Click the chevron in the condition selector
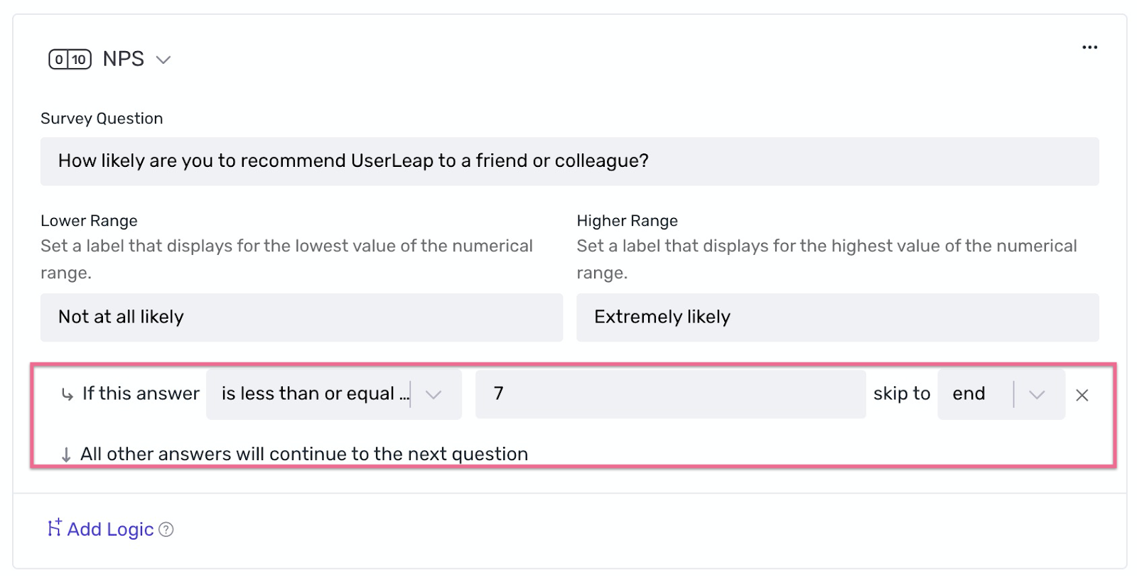This screenshot has height=576, width=1137. (433, 395)
